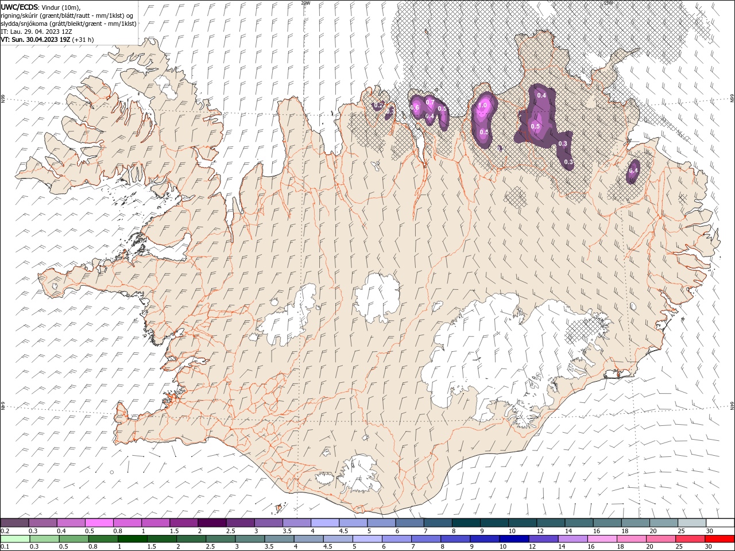The image size is (735, 551).
Task: Click the pale green 0.1–0.3 rain scale swatch
Action: 15,538
